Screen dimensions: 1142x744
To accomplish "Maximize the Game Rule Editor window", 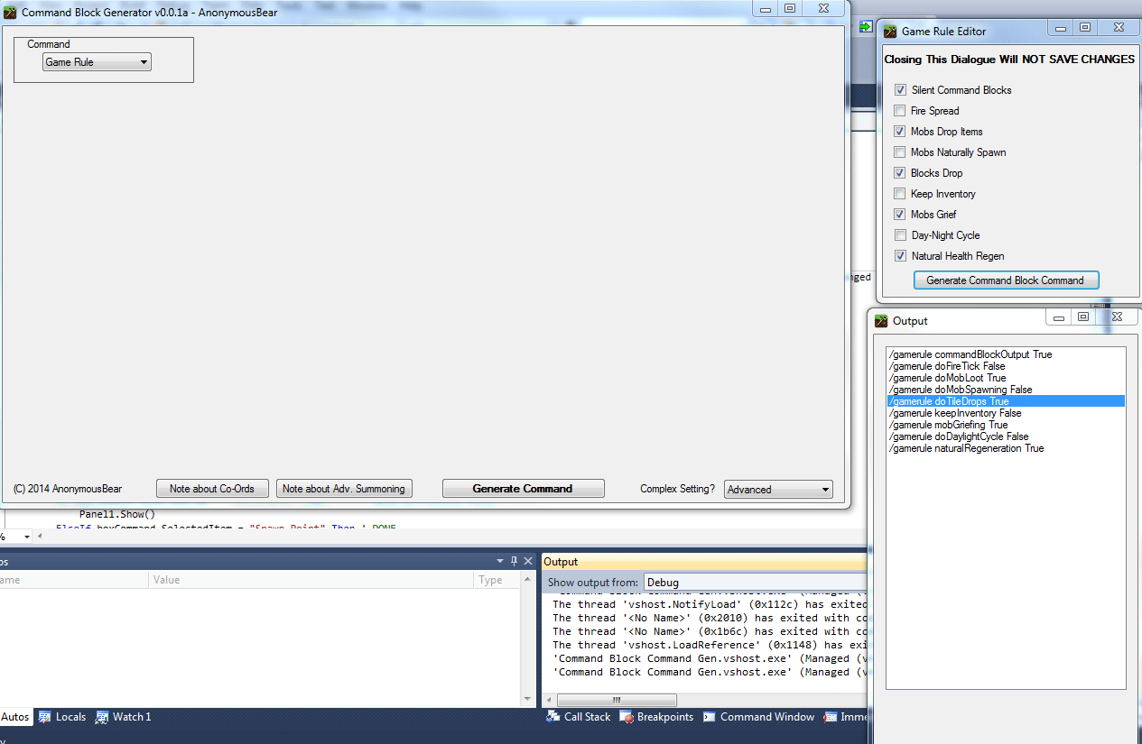I will [1085, 28].
